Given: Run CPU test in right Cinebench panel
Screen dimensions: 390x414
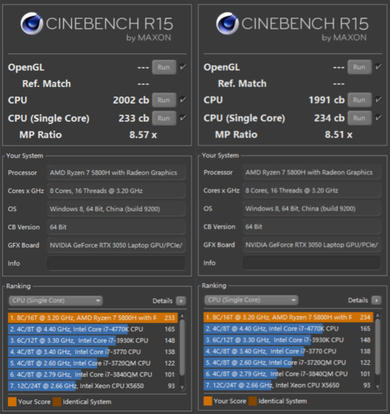Looking at the screenshot, I should point(359,100).
